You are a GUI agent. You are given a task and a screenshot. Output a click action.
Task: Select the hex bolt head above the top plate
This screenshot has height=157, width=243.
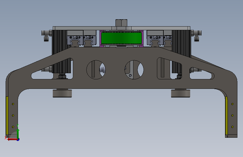[x=121, y=23]
